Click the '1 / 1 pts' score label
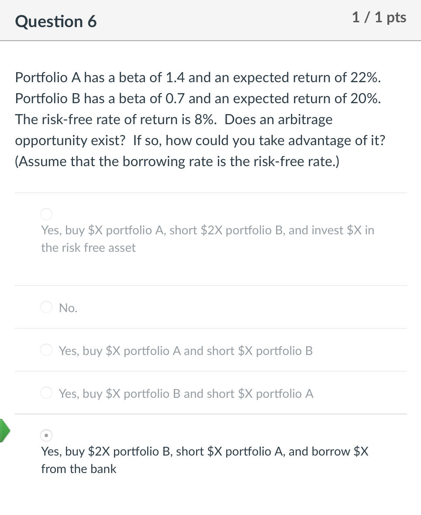The height and width of the screenshot is (515, 421). pyautogui.click(x=378, y=17)
